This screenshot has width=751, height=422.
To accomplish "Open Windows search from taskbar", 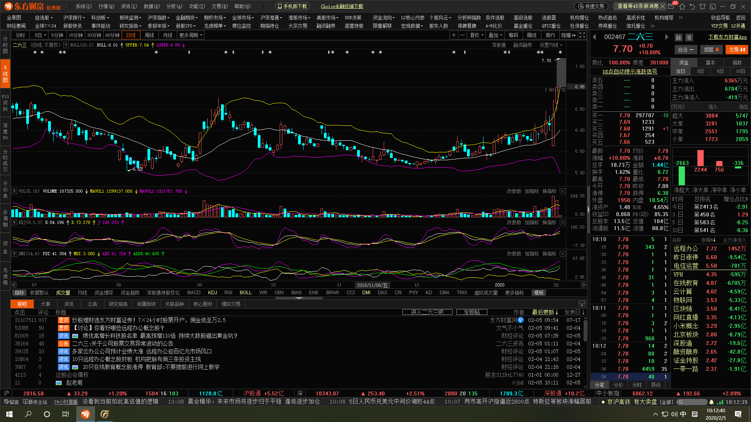I will pos(28,414).
